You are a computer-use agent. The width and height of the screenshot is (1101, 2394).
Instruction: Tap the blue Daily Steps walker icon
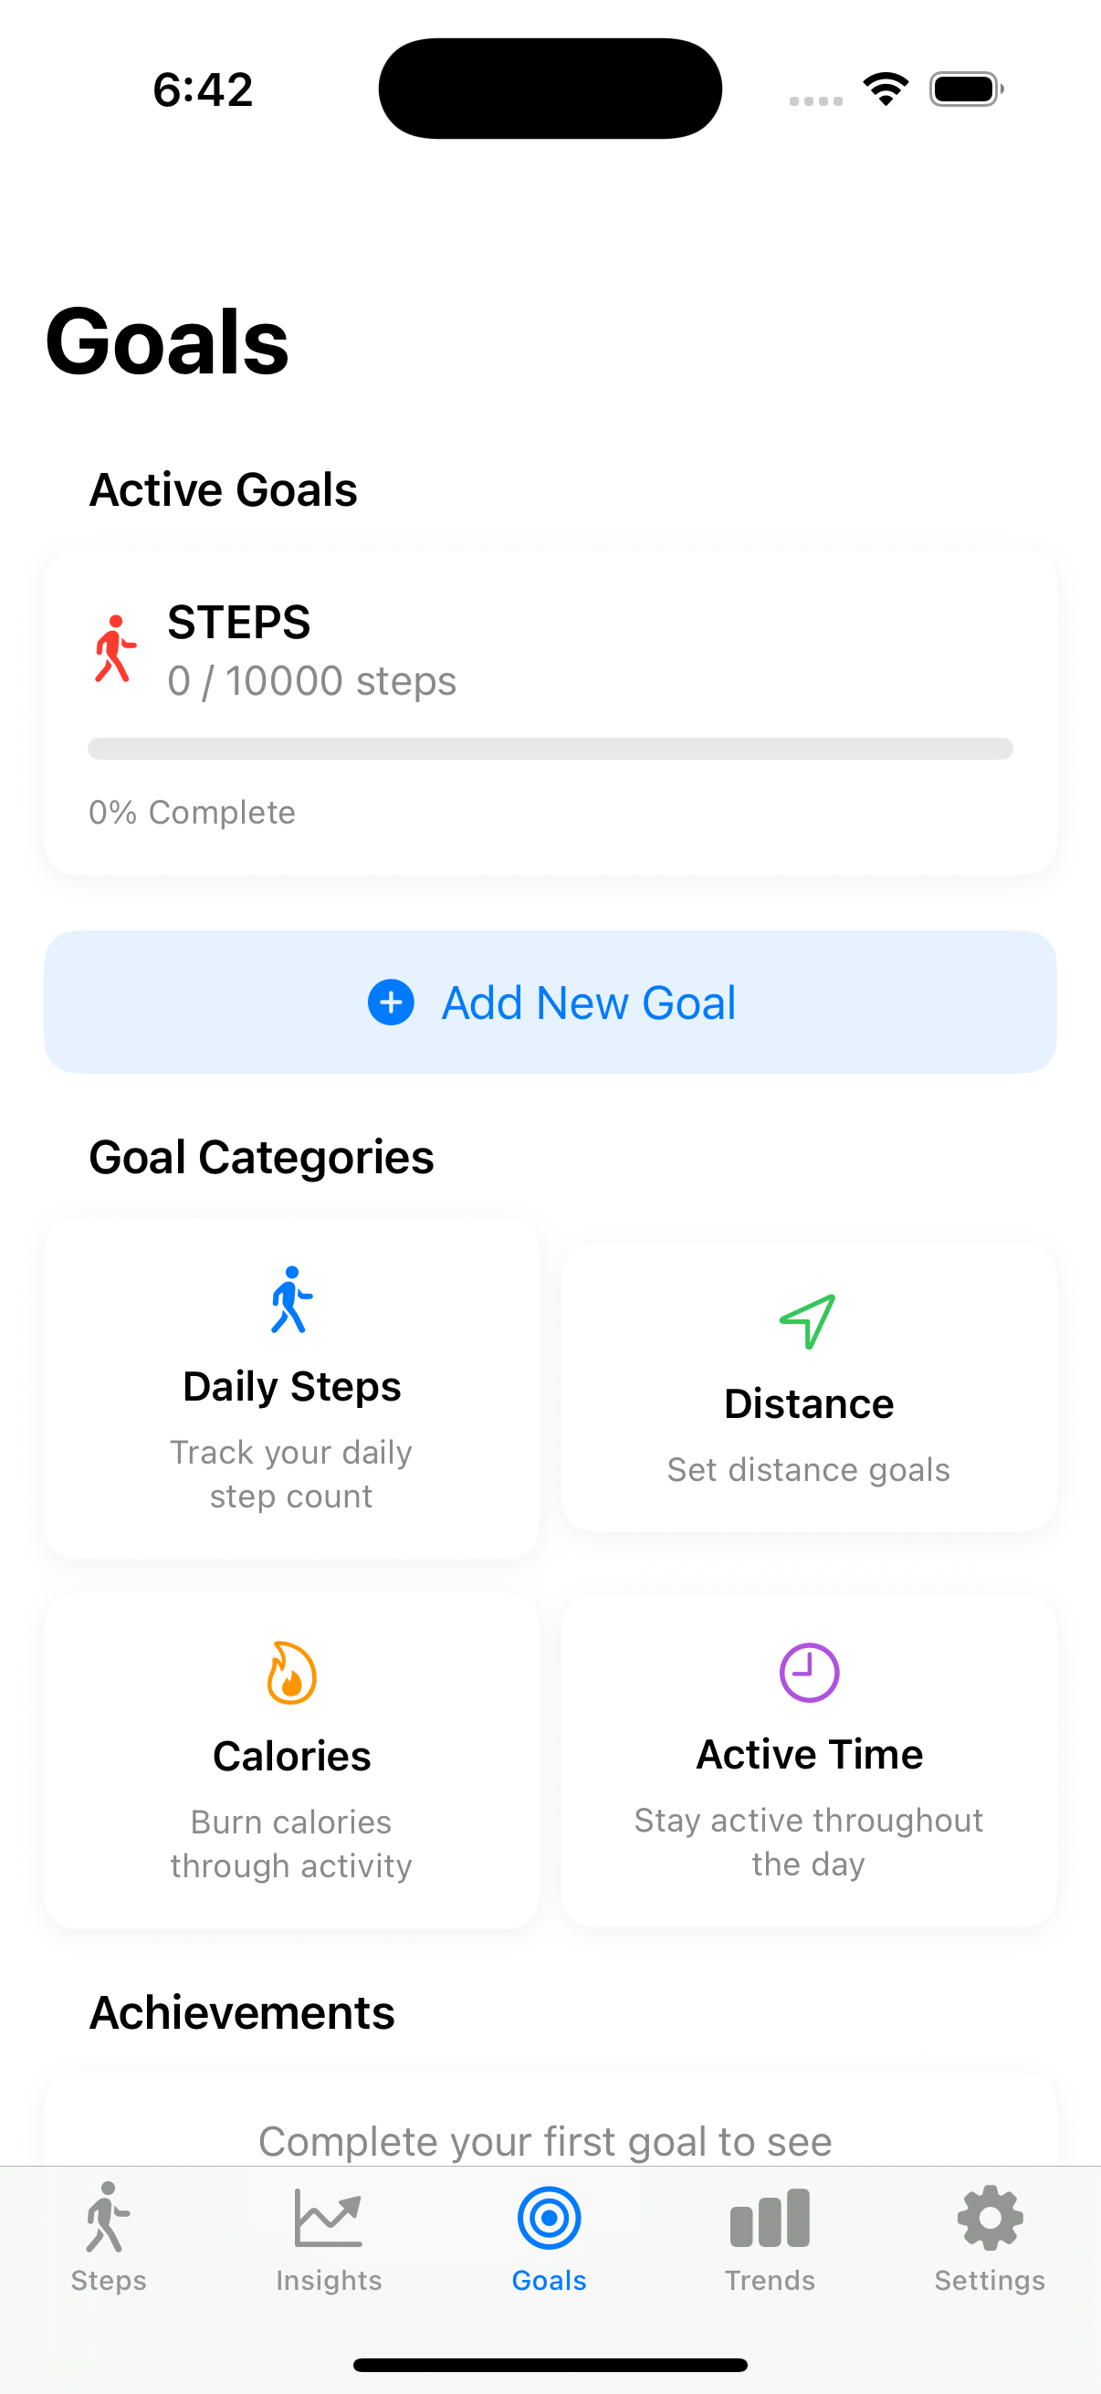[291, 1299]
